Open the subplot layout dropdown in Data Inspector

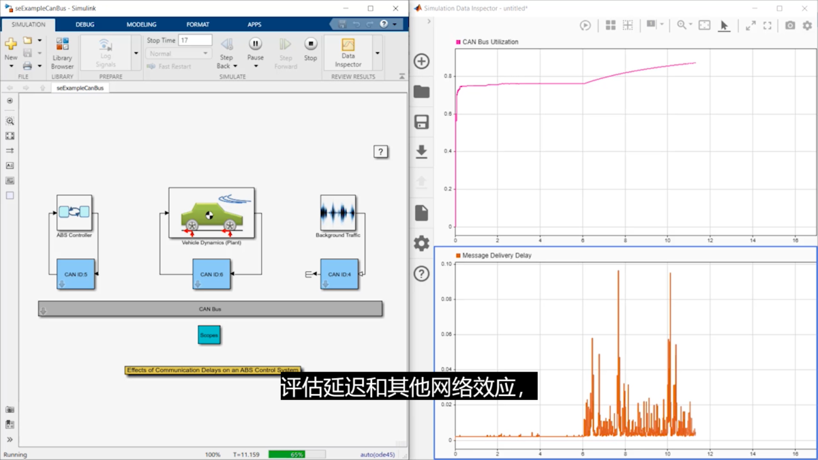662,25
